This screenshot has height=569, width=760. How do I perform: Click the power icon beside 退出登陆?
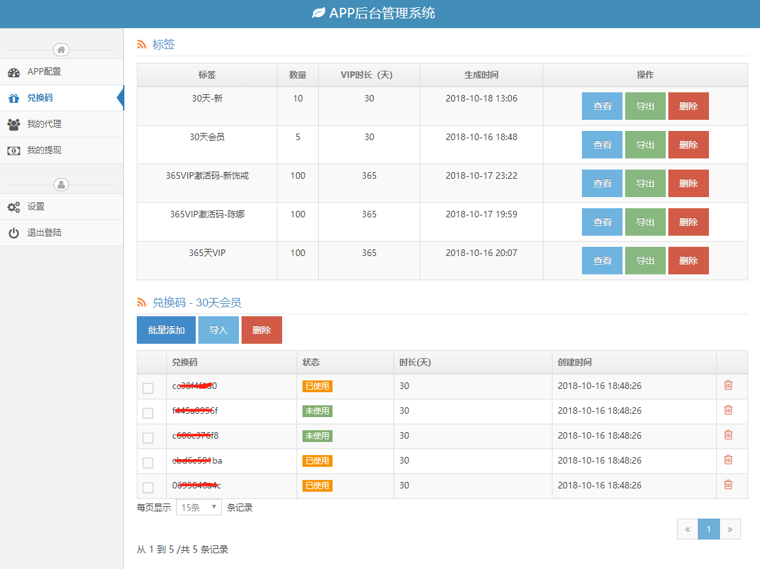[x=14, y=233]
